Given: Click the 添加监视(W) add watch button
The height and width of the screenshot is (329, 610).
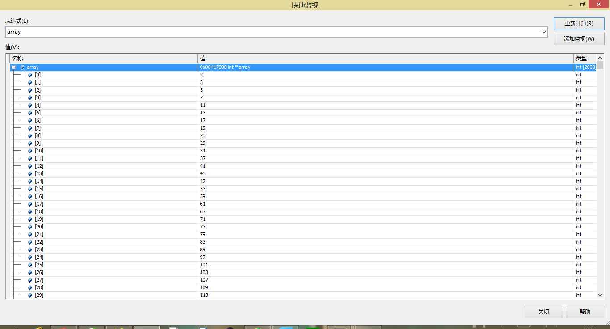Looking at the screenshot, I should point(579,39).
